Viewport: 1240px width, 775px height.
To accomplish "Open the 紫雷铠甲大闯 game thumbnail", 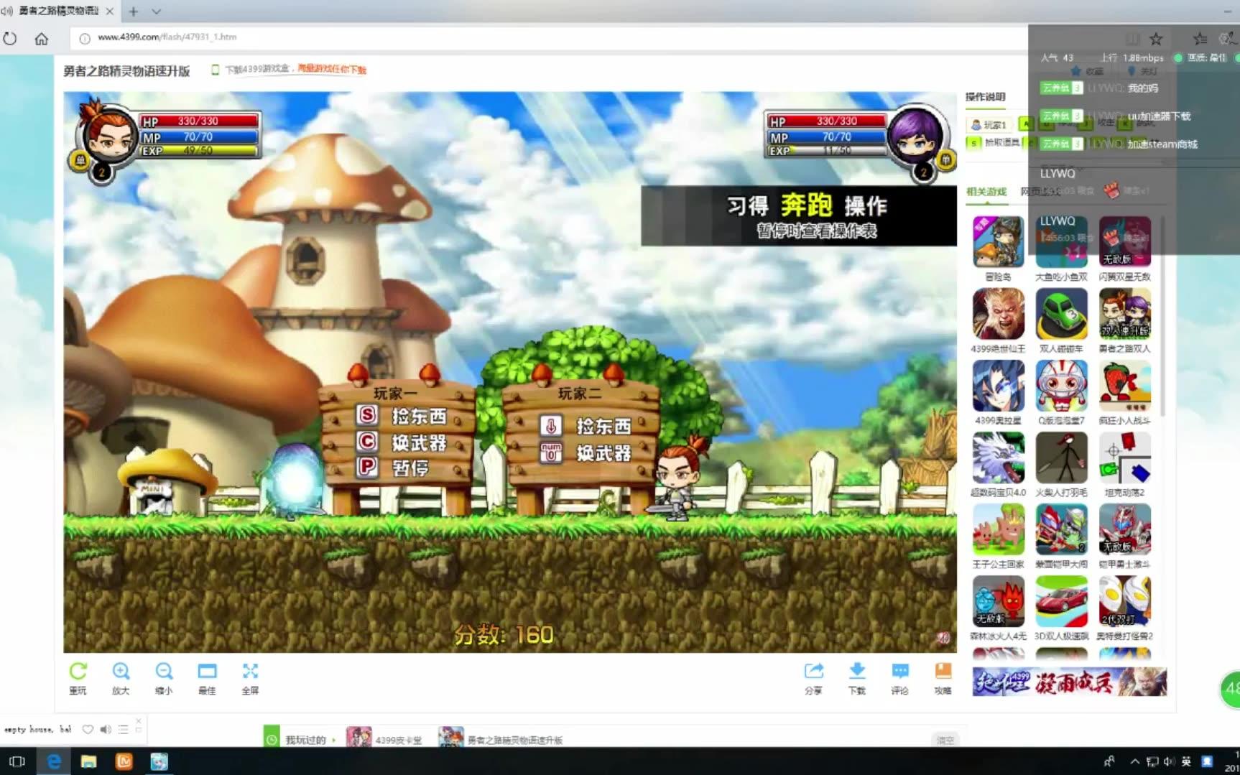I will [x=1062, y=530].
